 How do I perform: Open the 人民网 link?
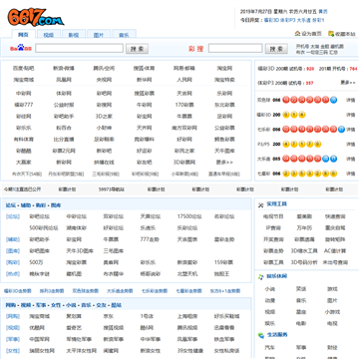(x=184, y=80)
